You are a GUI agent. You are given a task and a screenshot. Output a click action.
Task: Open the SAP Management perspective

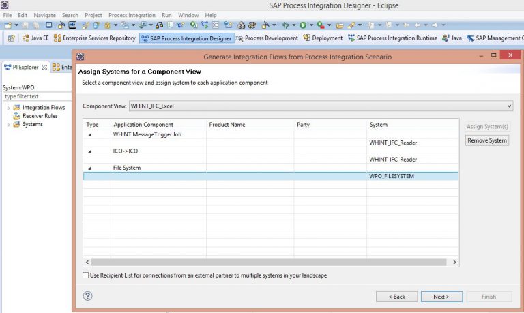click(495, 38)
